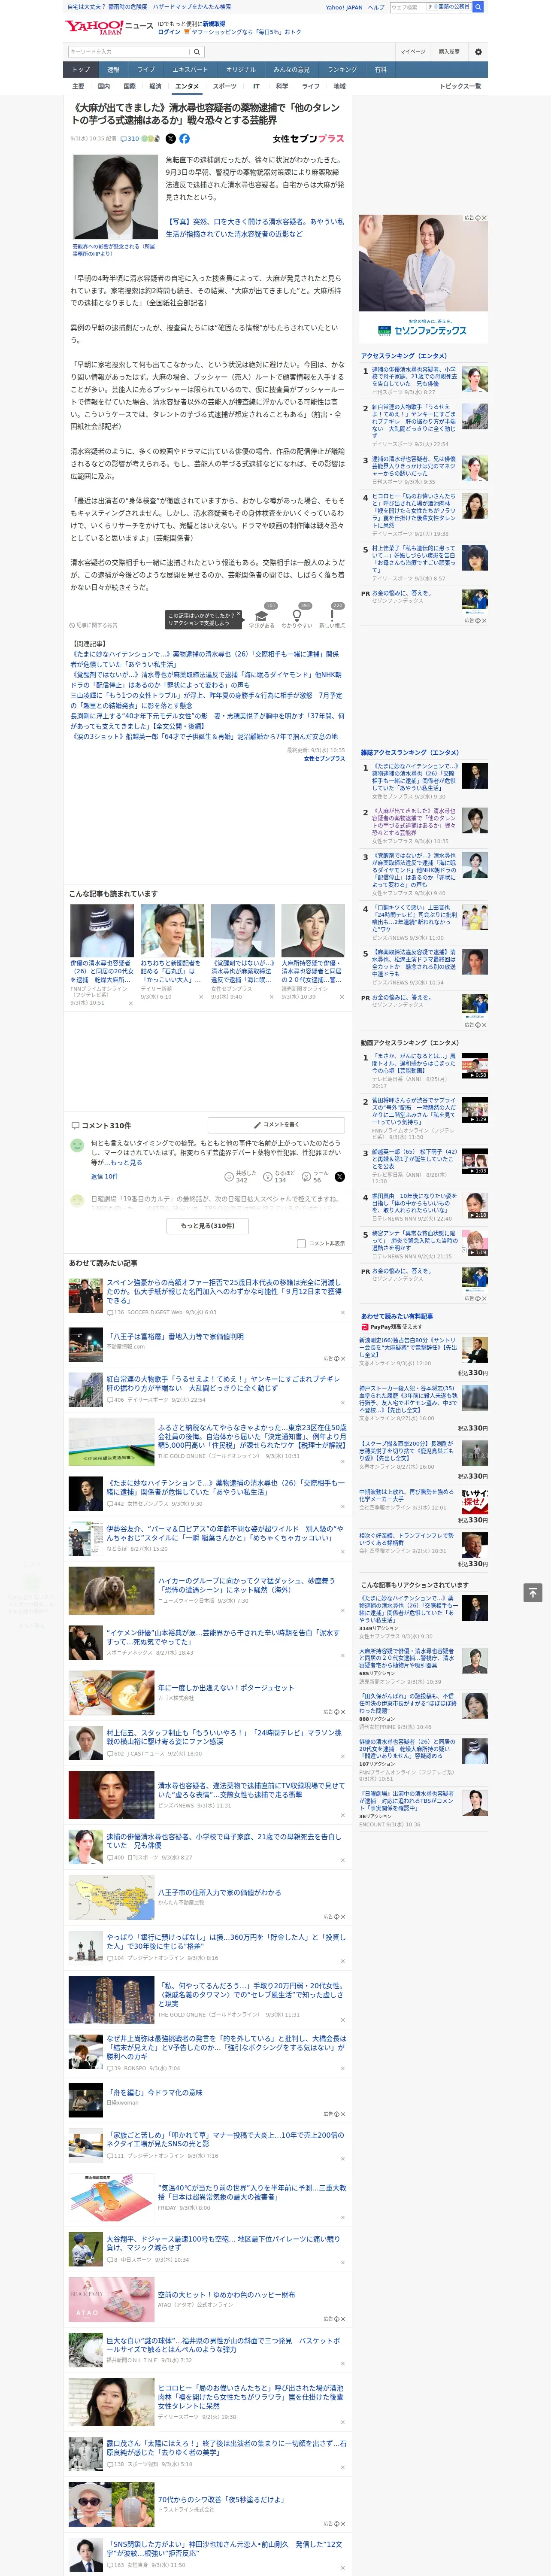Click the scroll-to-top arrow button
The image size is (551, 2576).
[533, 1592]
